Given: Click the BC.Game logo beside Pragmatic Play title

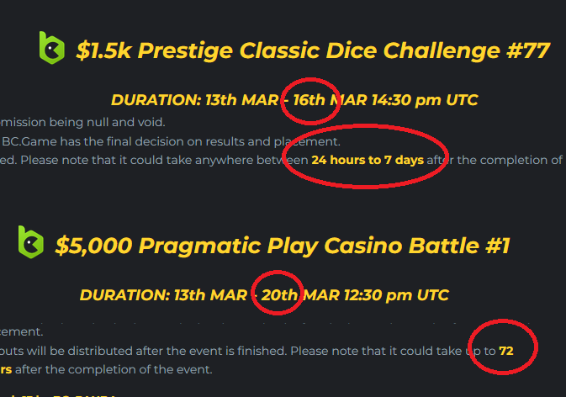Looking at the screenshot, I should (x=31, y=243).
